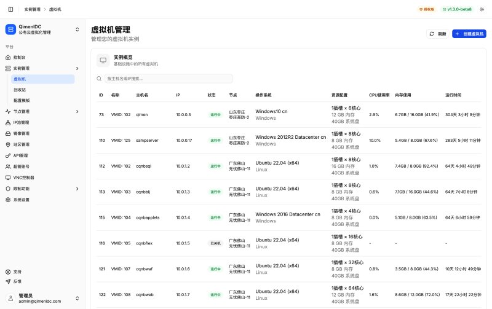
Task: Click the 支持 lifebuoy icon
Action: 8,272
